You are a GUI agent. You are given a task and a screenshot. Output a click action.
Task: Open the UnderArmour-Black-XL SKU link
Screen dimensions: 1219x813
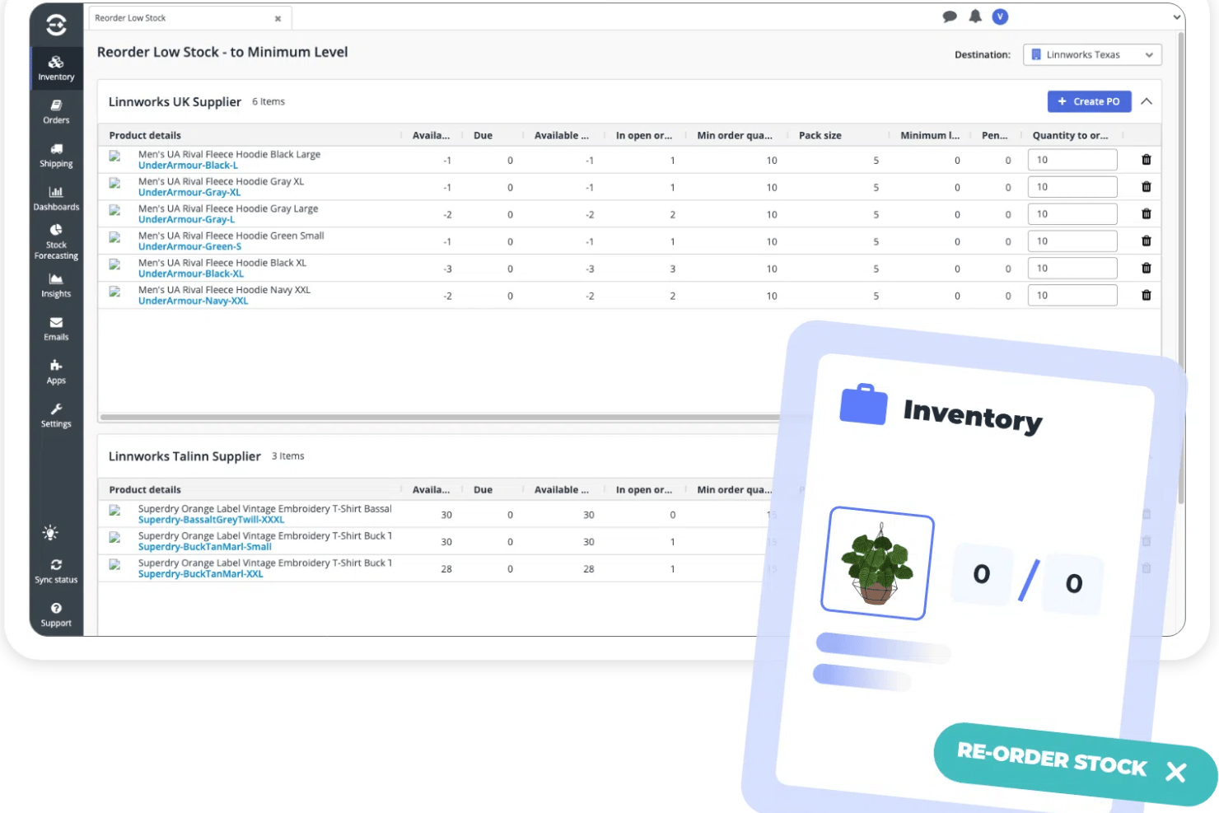pos(191,274)
